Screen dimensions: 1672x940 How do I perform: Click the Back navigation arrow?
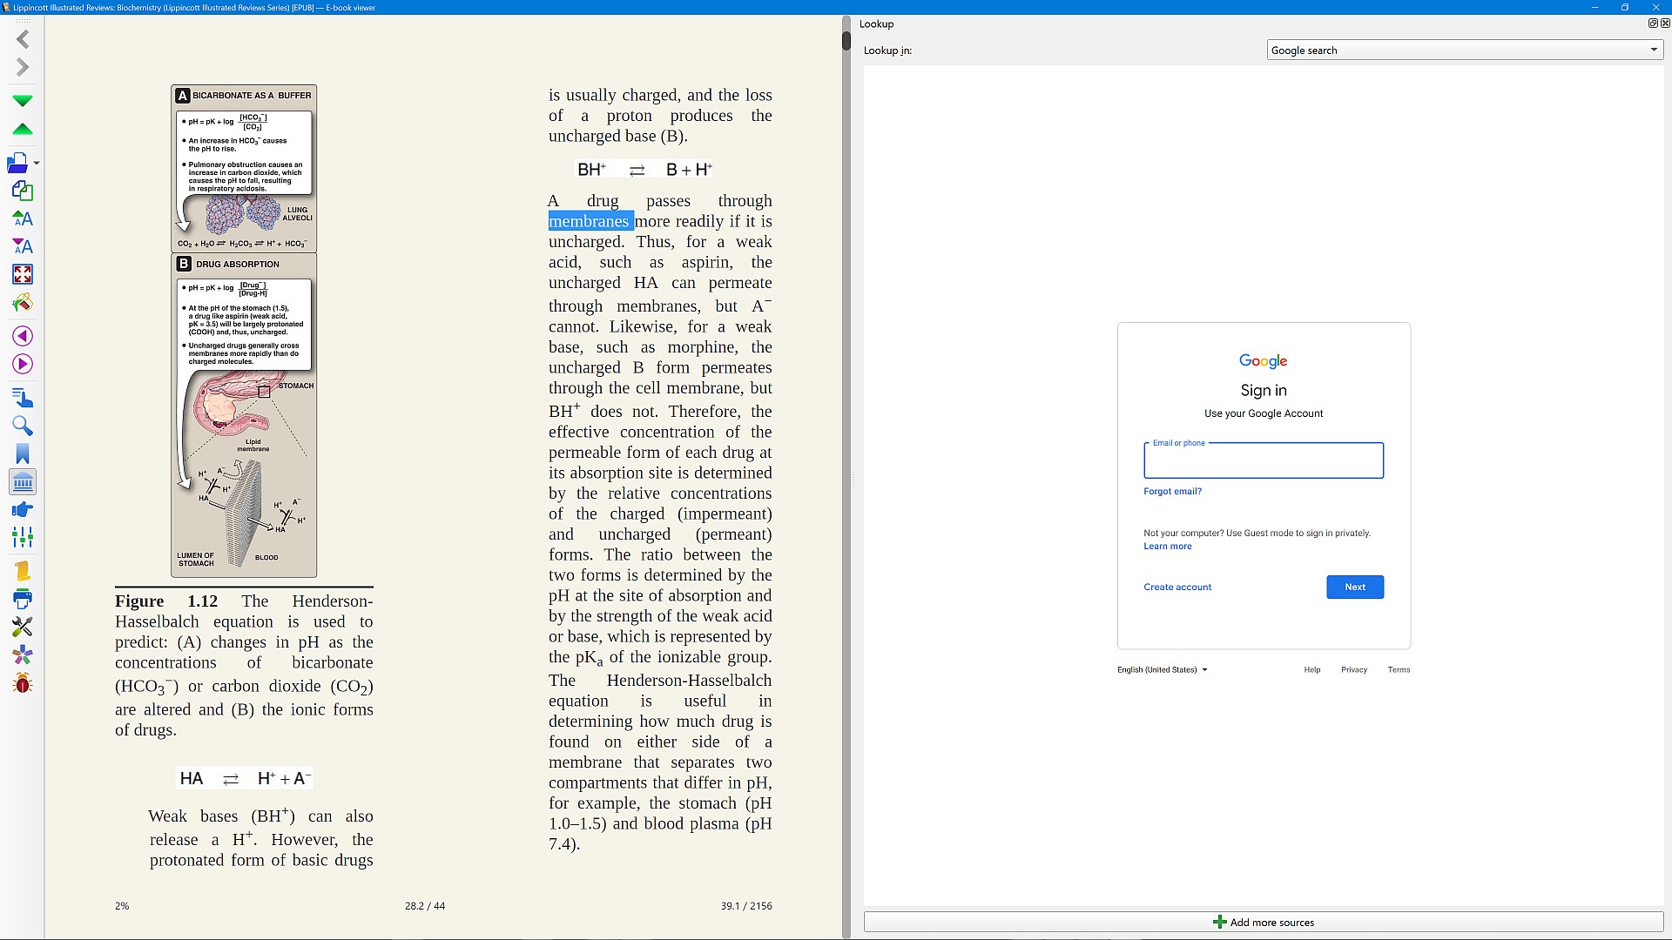[24, 39]
